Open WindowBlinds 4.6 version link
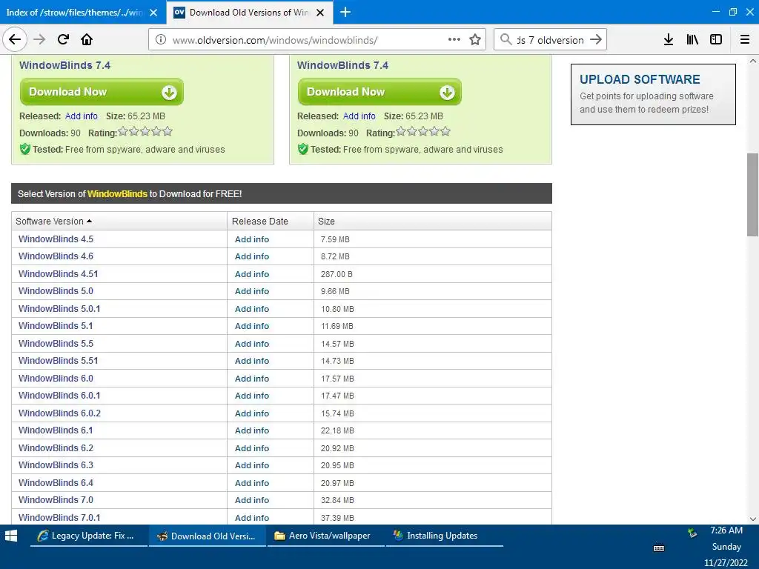The image size is (759, 569). tap(56, 256)
